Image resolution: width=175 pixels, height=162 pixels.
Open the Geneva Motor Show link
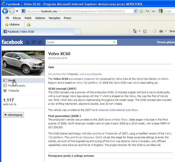coord(116,120)
